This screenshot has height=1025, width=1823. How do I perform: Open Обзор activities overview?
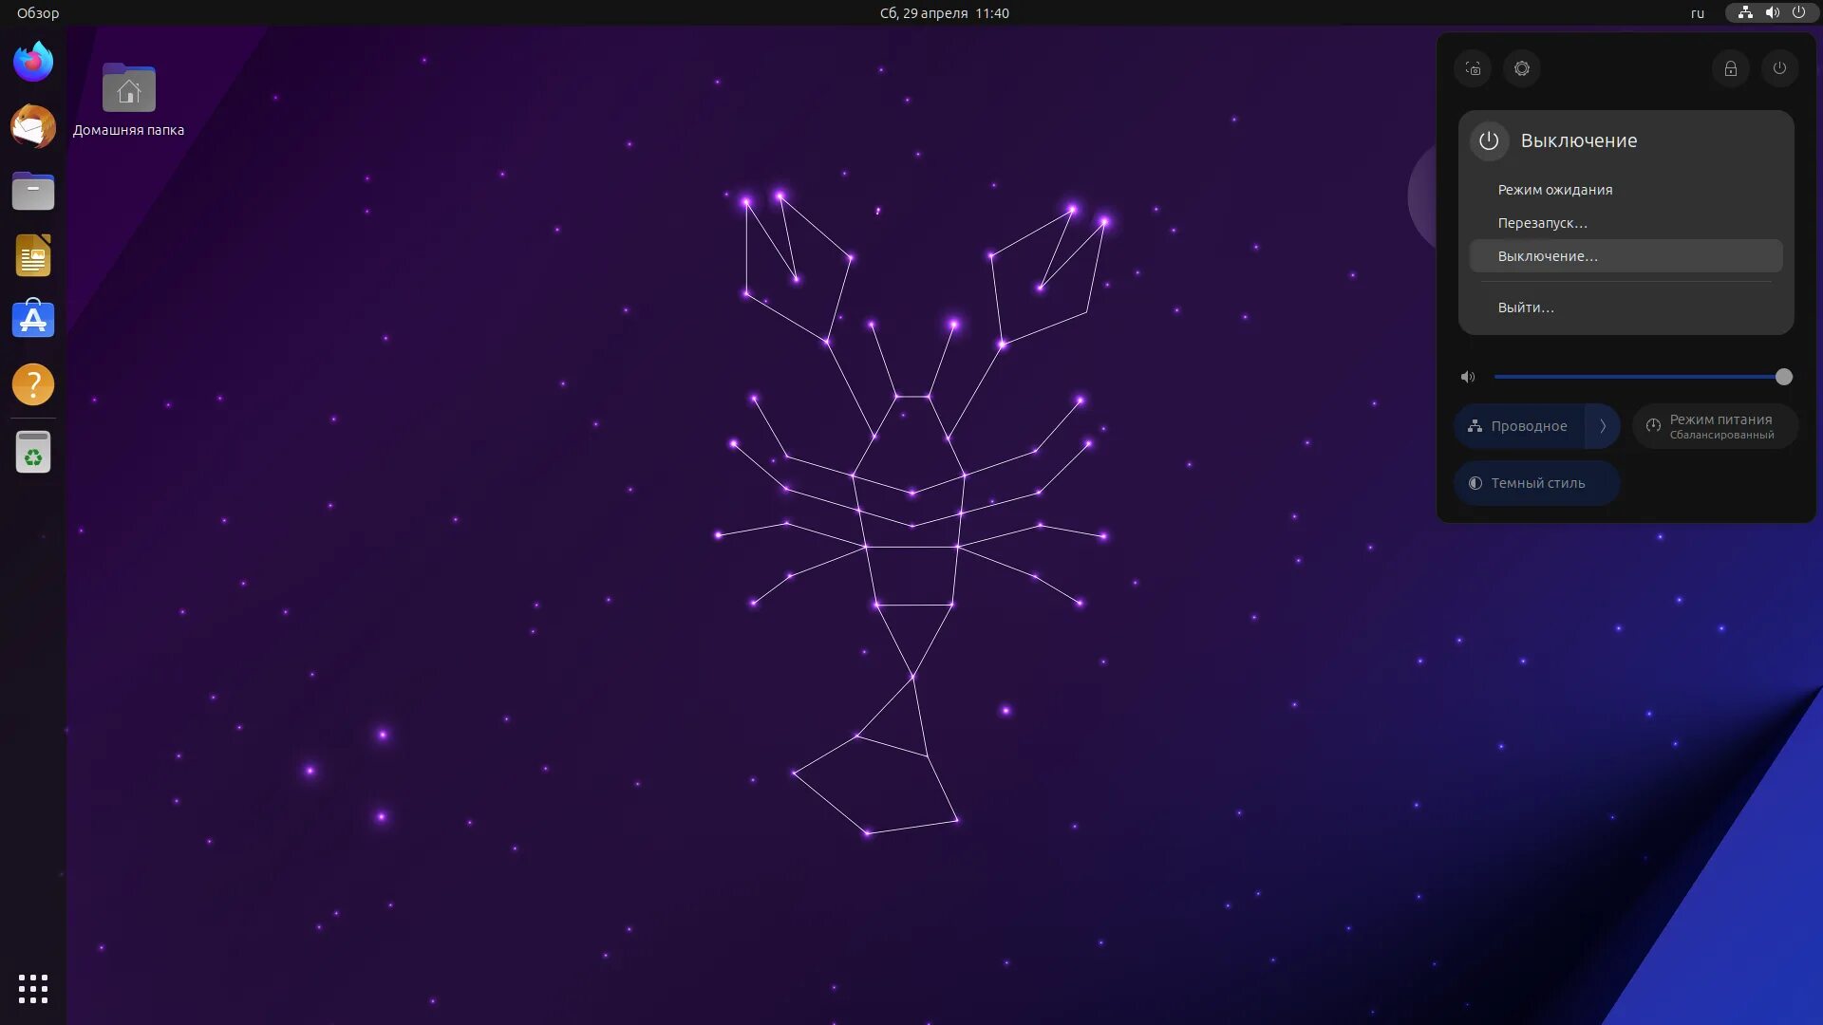coord(38,13)
